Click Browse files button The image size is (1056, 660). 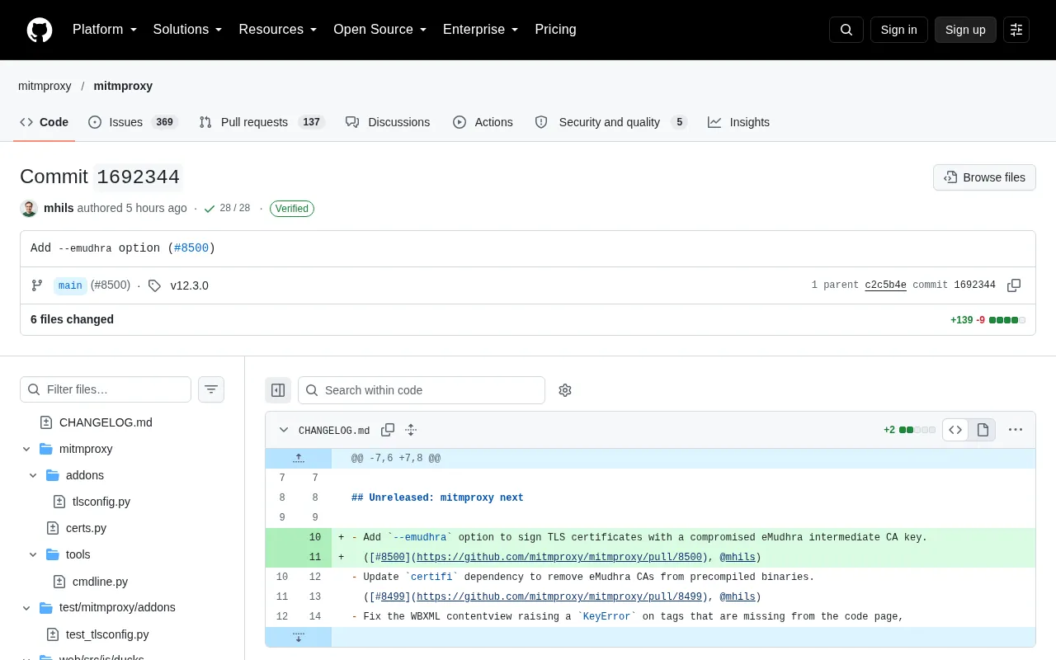click(x=984, y=177)
